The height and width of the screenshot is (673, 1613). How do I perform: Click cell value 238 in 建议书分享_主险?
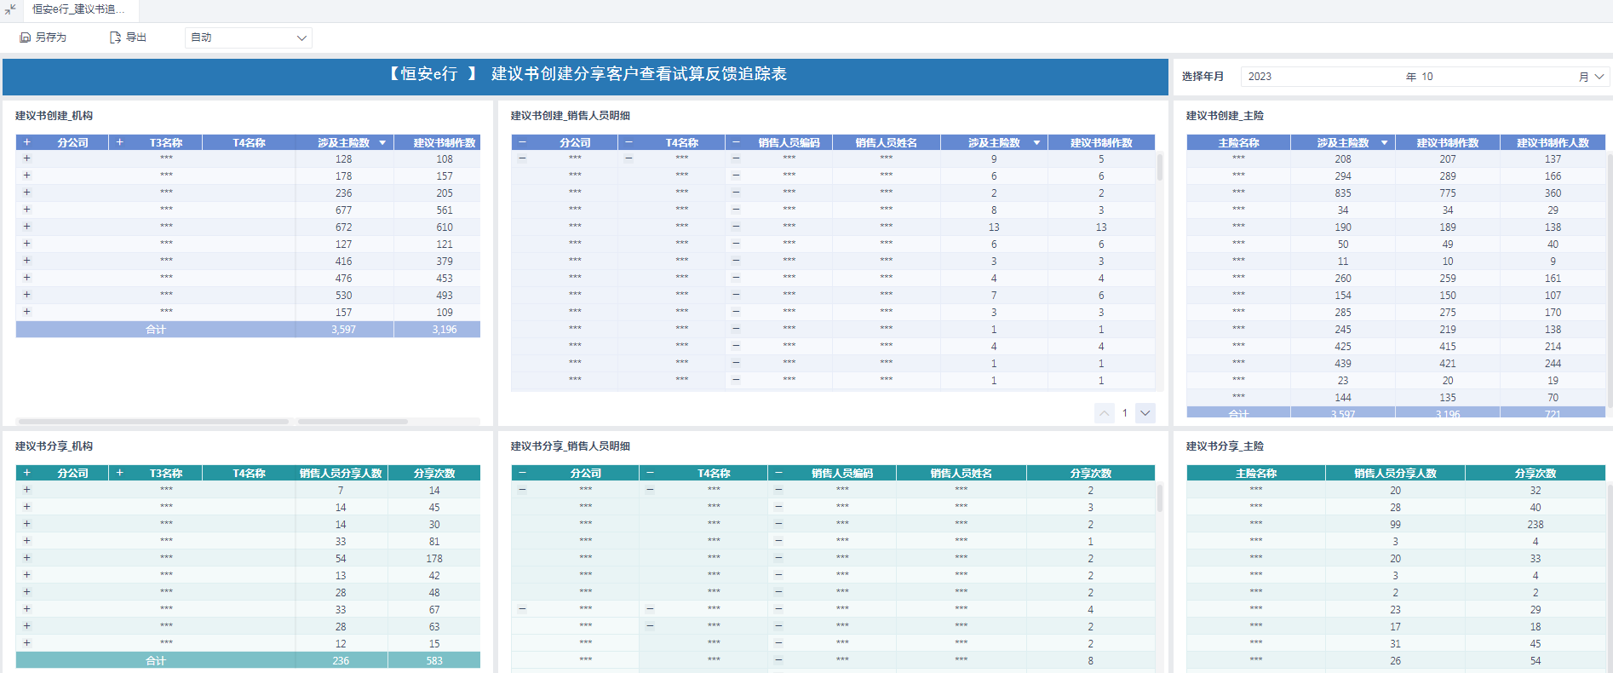(x=1536, y=525)
